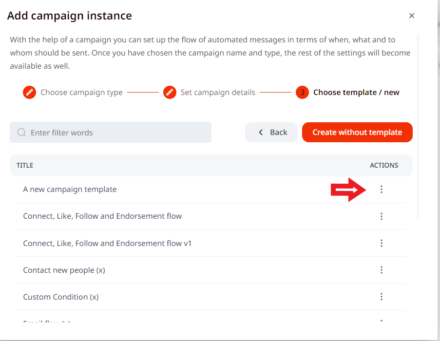Click the Back button
This screenshot has height=341, width=440.
[271, 132]
